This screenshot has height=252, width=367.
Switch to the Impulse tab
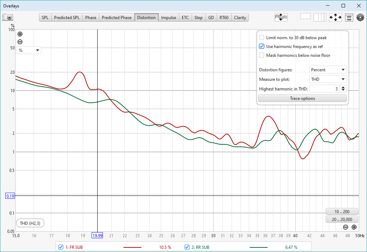click(x=169, y=18)
